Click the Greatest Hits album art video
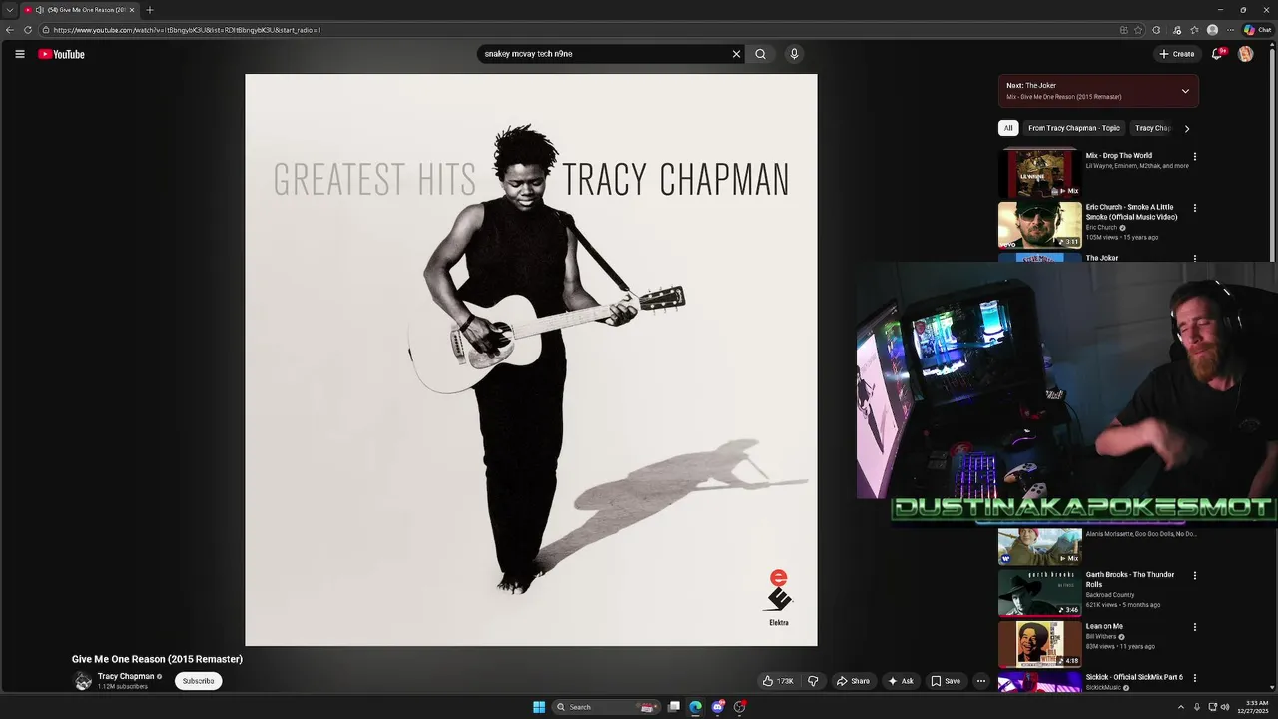Screen dimensions: 1278x719 pos(531,359)
